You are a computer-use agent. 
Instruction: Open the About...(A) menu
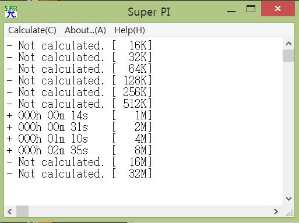[x=85, y=30]
